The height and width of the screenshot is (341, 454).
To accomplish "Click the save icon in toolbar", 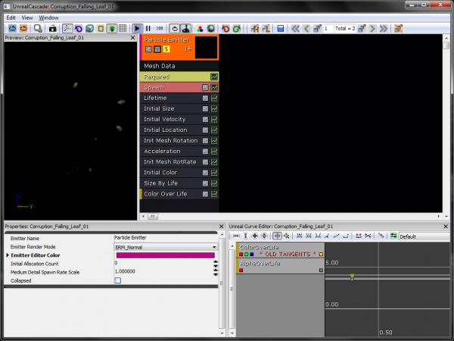I will point(280,28).
